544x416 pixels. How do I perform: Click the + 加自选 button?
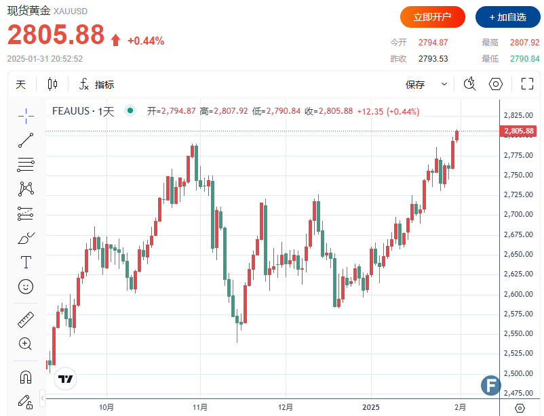point(507,17)
